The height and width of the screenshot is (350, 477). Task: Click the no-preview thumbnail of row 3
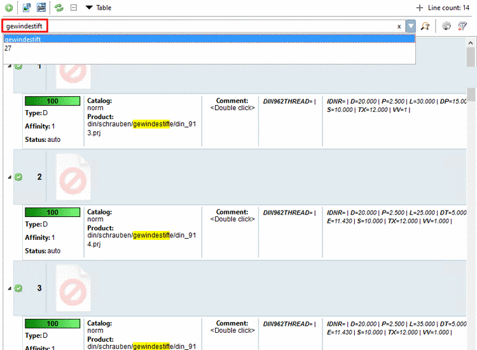tap(73, 288)
